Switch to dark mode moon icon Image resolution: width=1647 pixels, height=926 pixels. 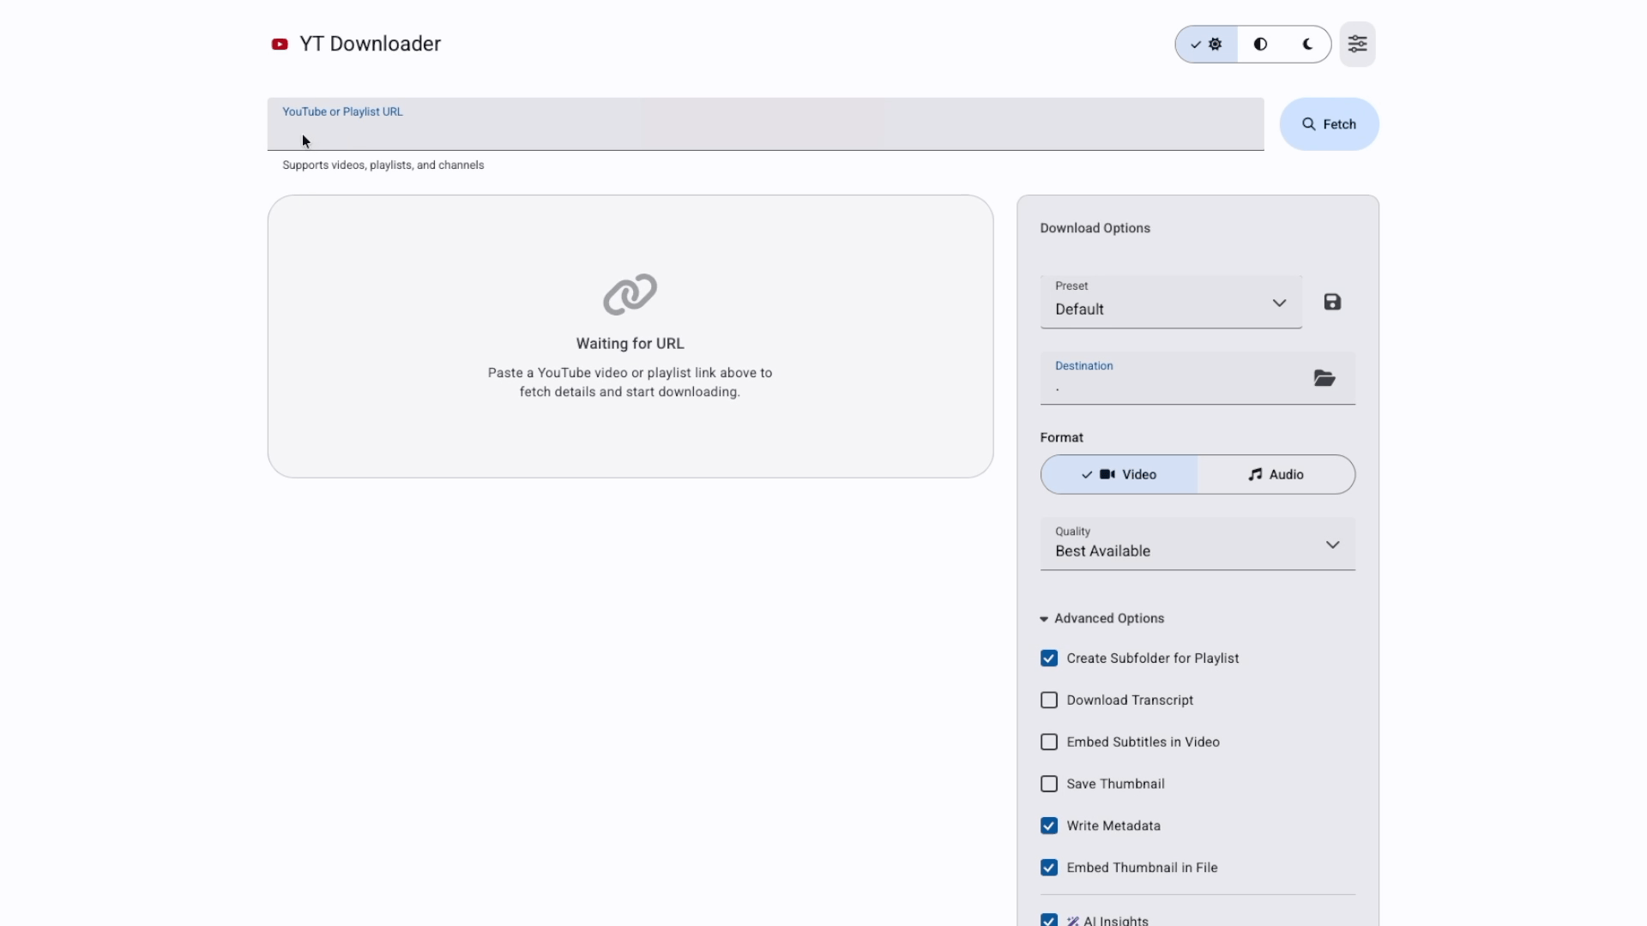1307,44
